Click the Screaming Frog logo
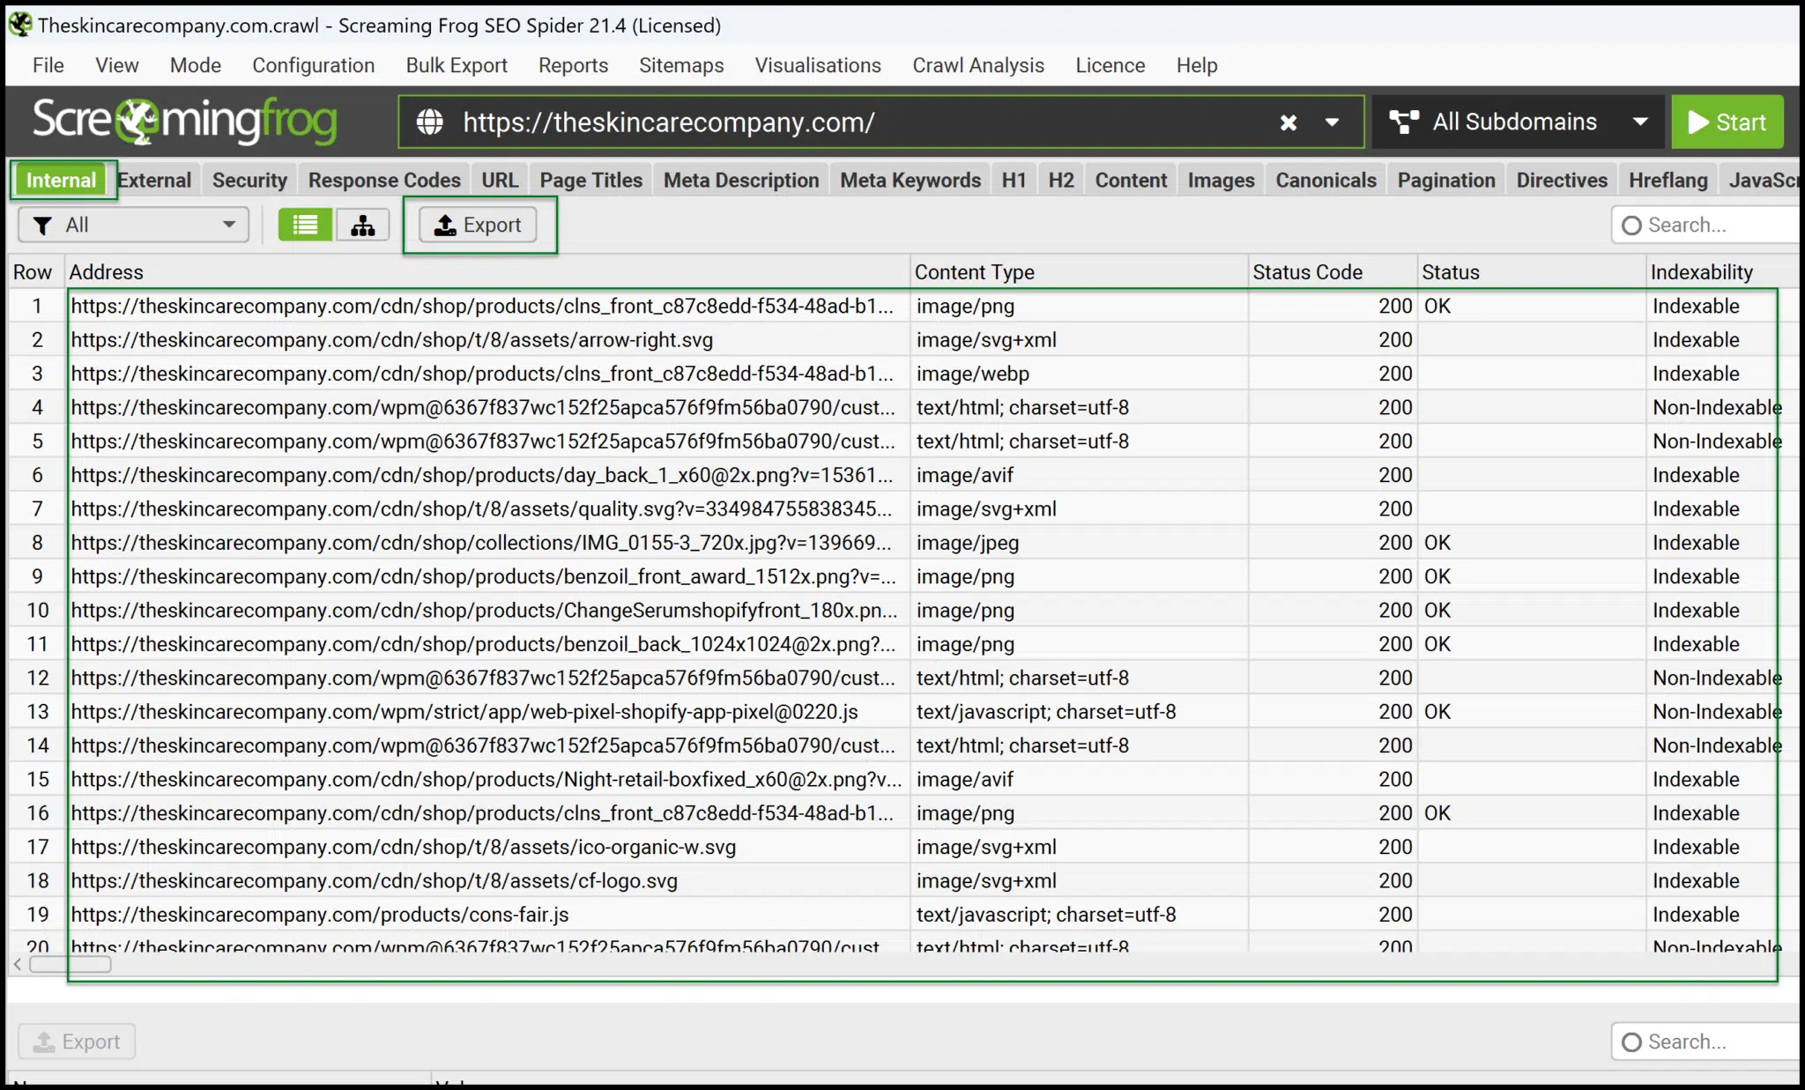This screenshot has height=1090, width=1805. 185,121
